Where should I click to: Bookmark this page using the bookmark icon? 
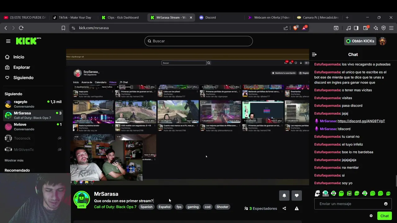pyautogui.click(x=63, y=28)
